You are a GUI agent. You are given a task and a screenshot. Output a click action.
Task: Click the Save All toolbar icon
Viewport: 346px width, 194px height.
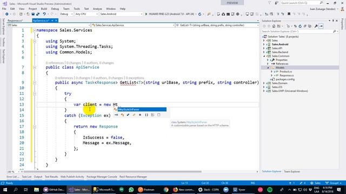tap(38, 14)
